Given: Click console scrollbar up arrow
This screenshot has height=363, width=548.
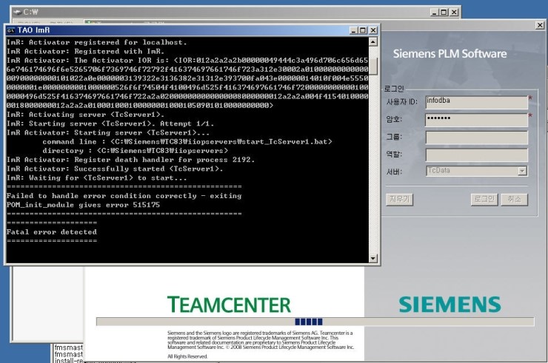Looking at the screenshot, I should coord(373,42).
